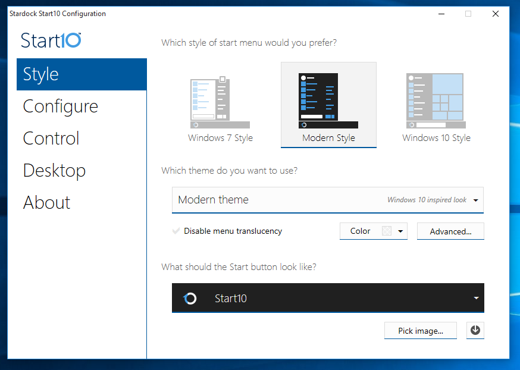Screen dimensions: 520x370
Task: Click the Color swatch preview
Action: click(387, 231)
